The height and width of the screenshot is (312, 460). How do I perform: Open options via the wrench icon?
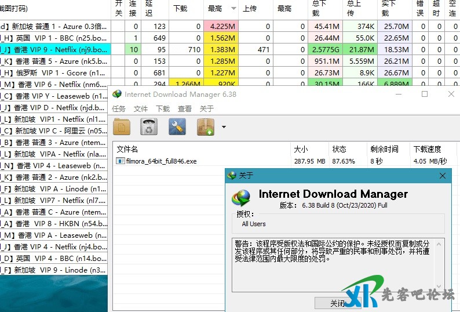177,126
